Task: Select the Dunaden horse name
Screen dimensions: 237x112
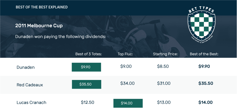Action: [25, 67]
